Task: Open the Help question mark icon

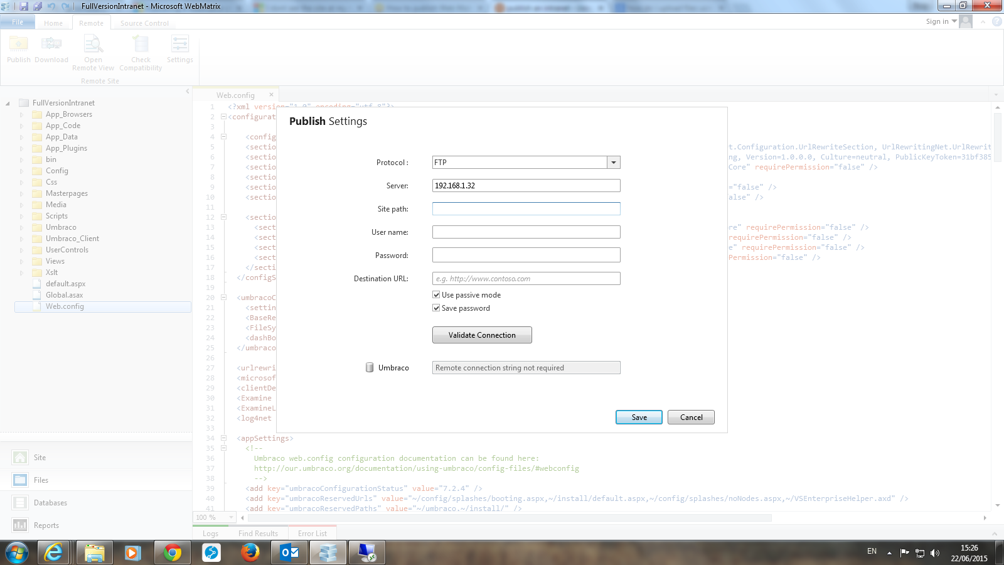Action: tap(996, 21)
